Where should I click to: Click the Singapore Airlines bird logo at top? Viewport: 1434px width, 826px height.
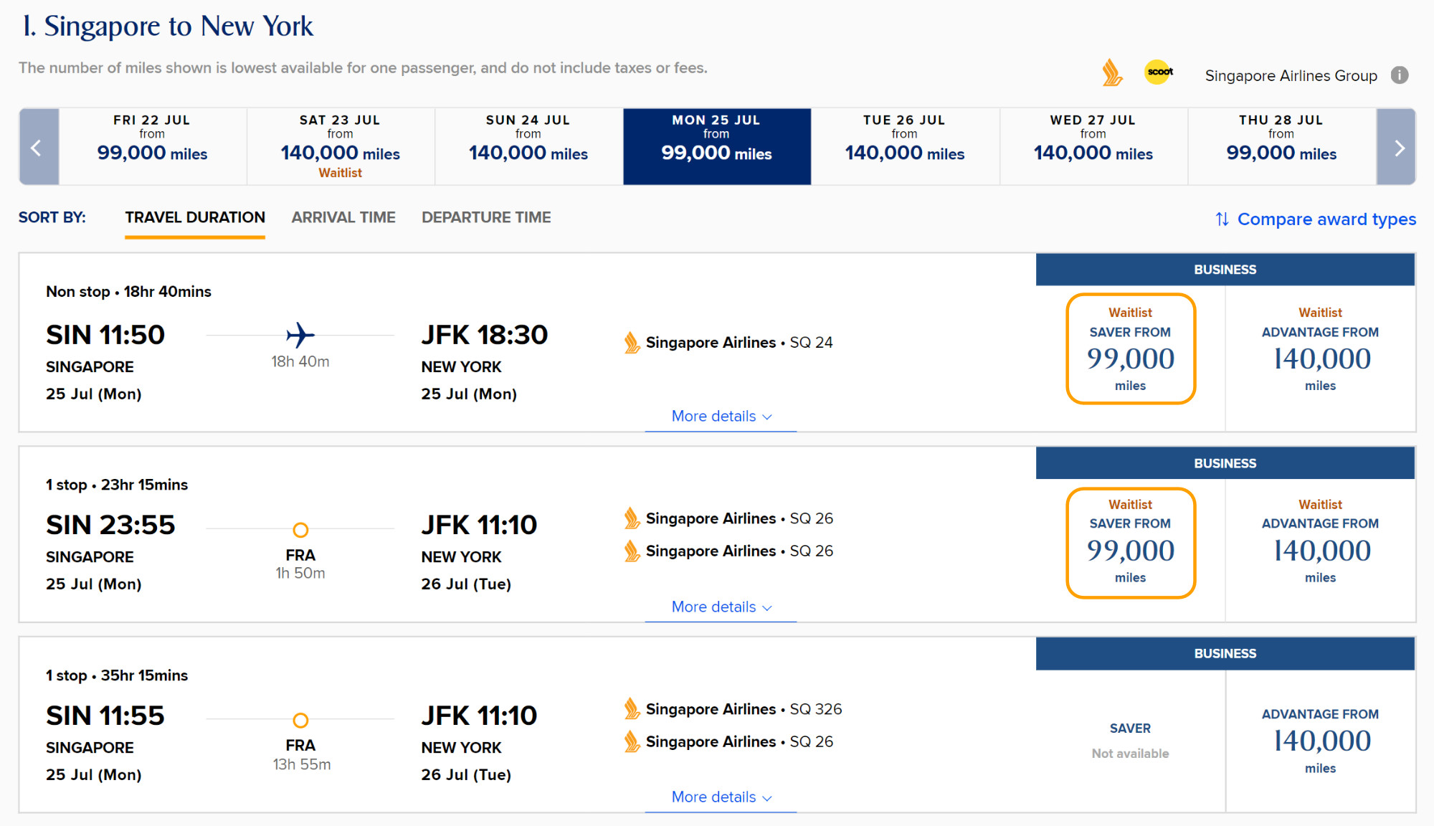tap(1111, 72)
